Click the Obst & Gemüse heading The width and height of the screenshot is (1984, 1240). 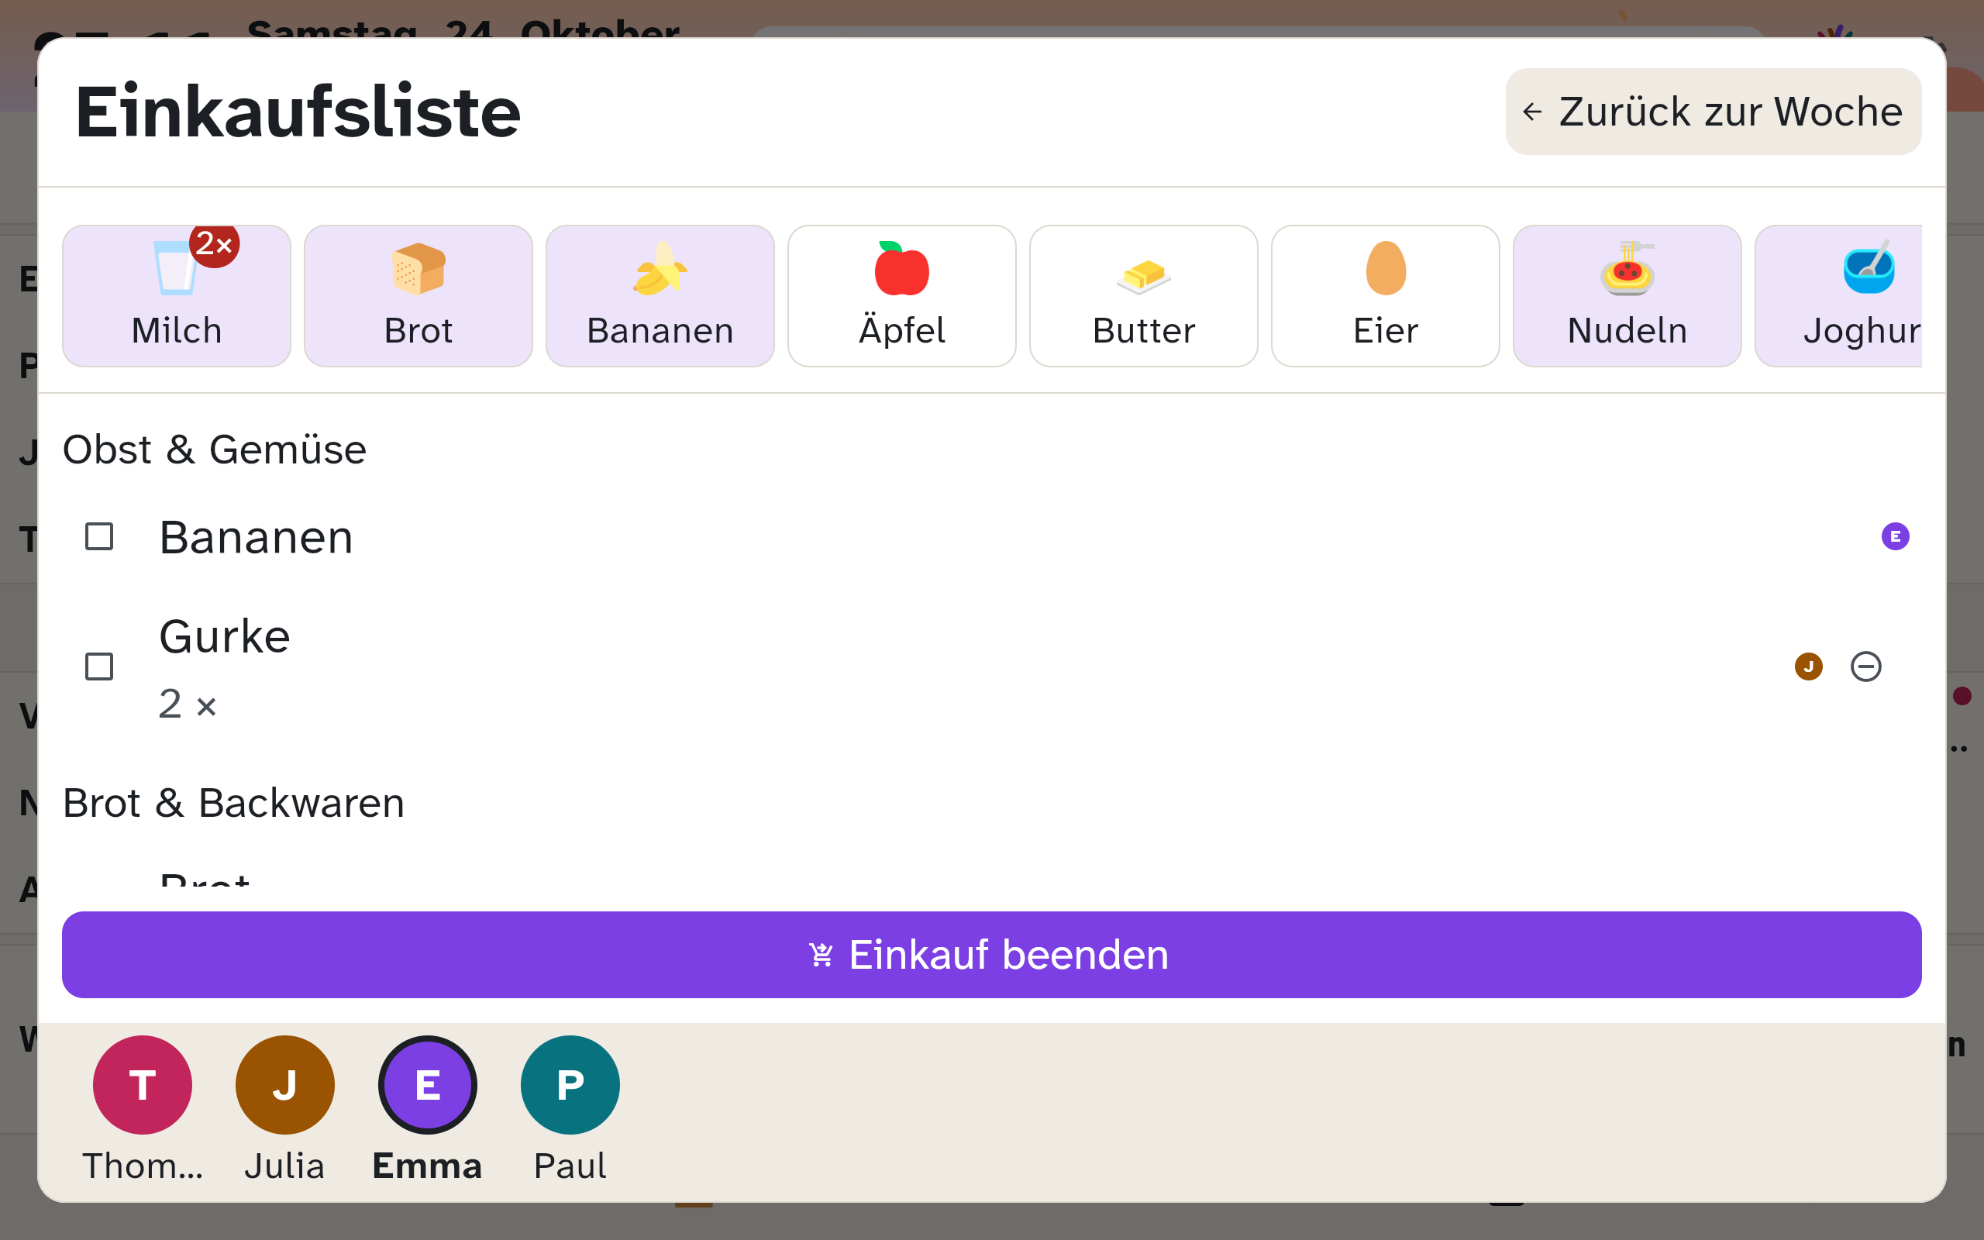(215, 449)
